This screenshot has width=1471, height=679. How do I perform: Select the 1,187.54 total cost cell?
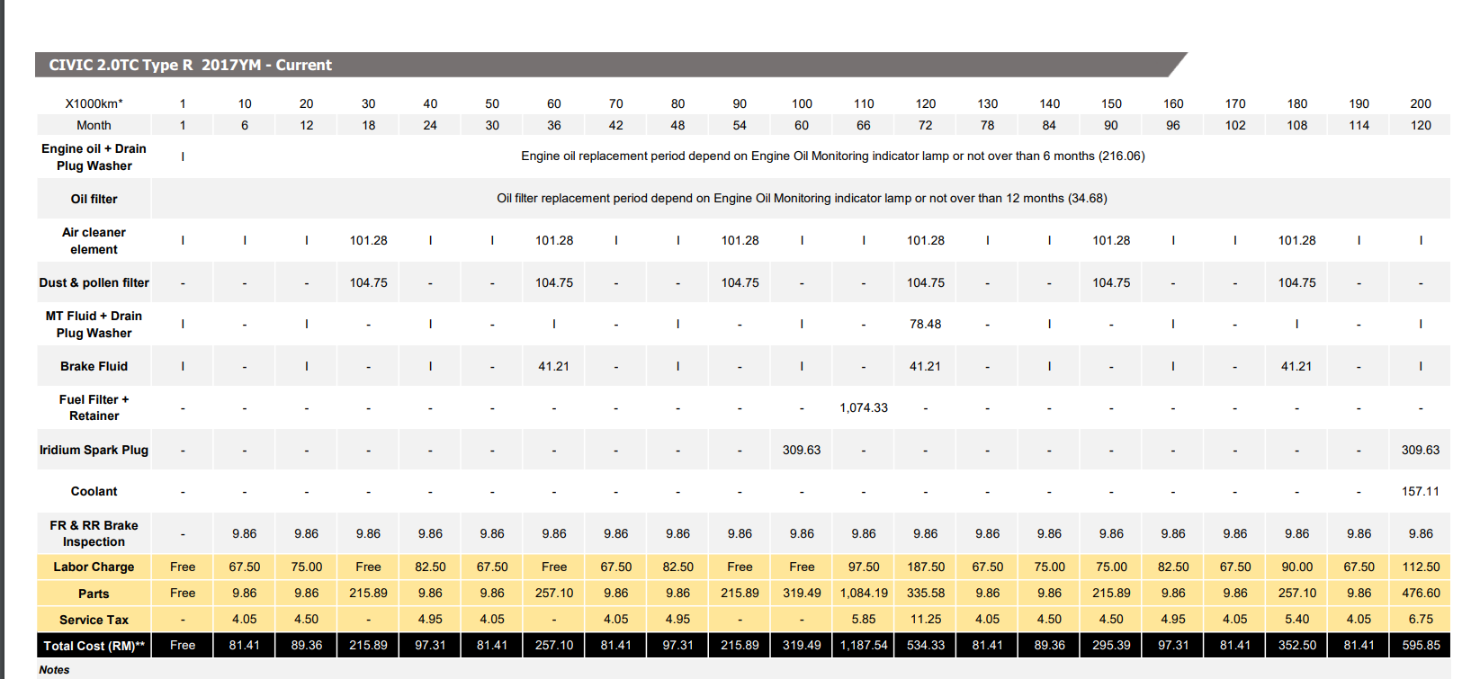(x=864, y=645)
